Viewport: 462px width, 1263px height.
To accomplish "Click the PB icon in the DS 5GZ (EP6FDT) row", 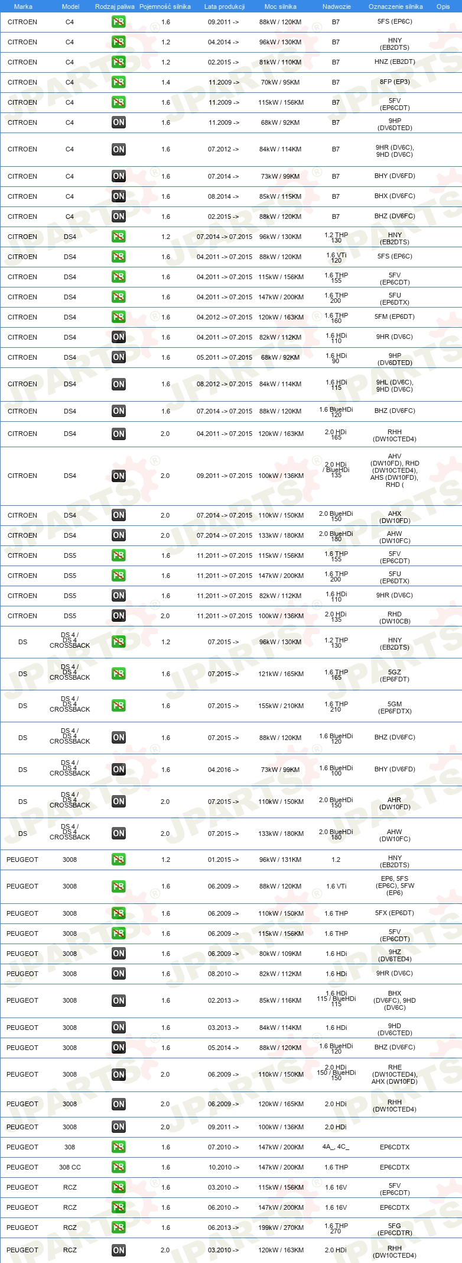I will (118, 674).
